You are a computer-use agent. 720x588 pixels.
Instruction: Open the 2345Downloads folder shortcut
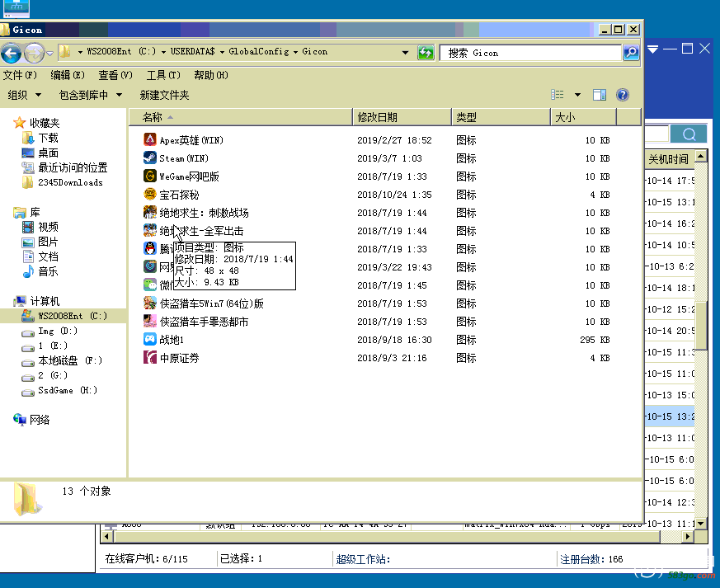pyautogui.click(x=63, y=182)
